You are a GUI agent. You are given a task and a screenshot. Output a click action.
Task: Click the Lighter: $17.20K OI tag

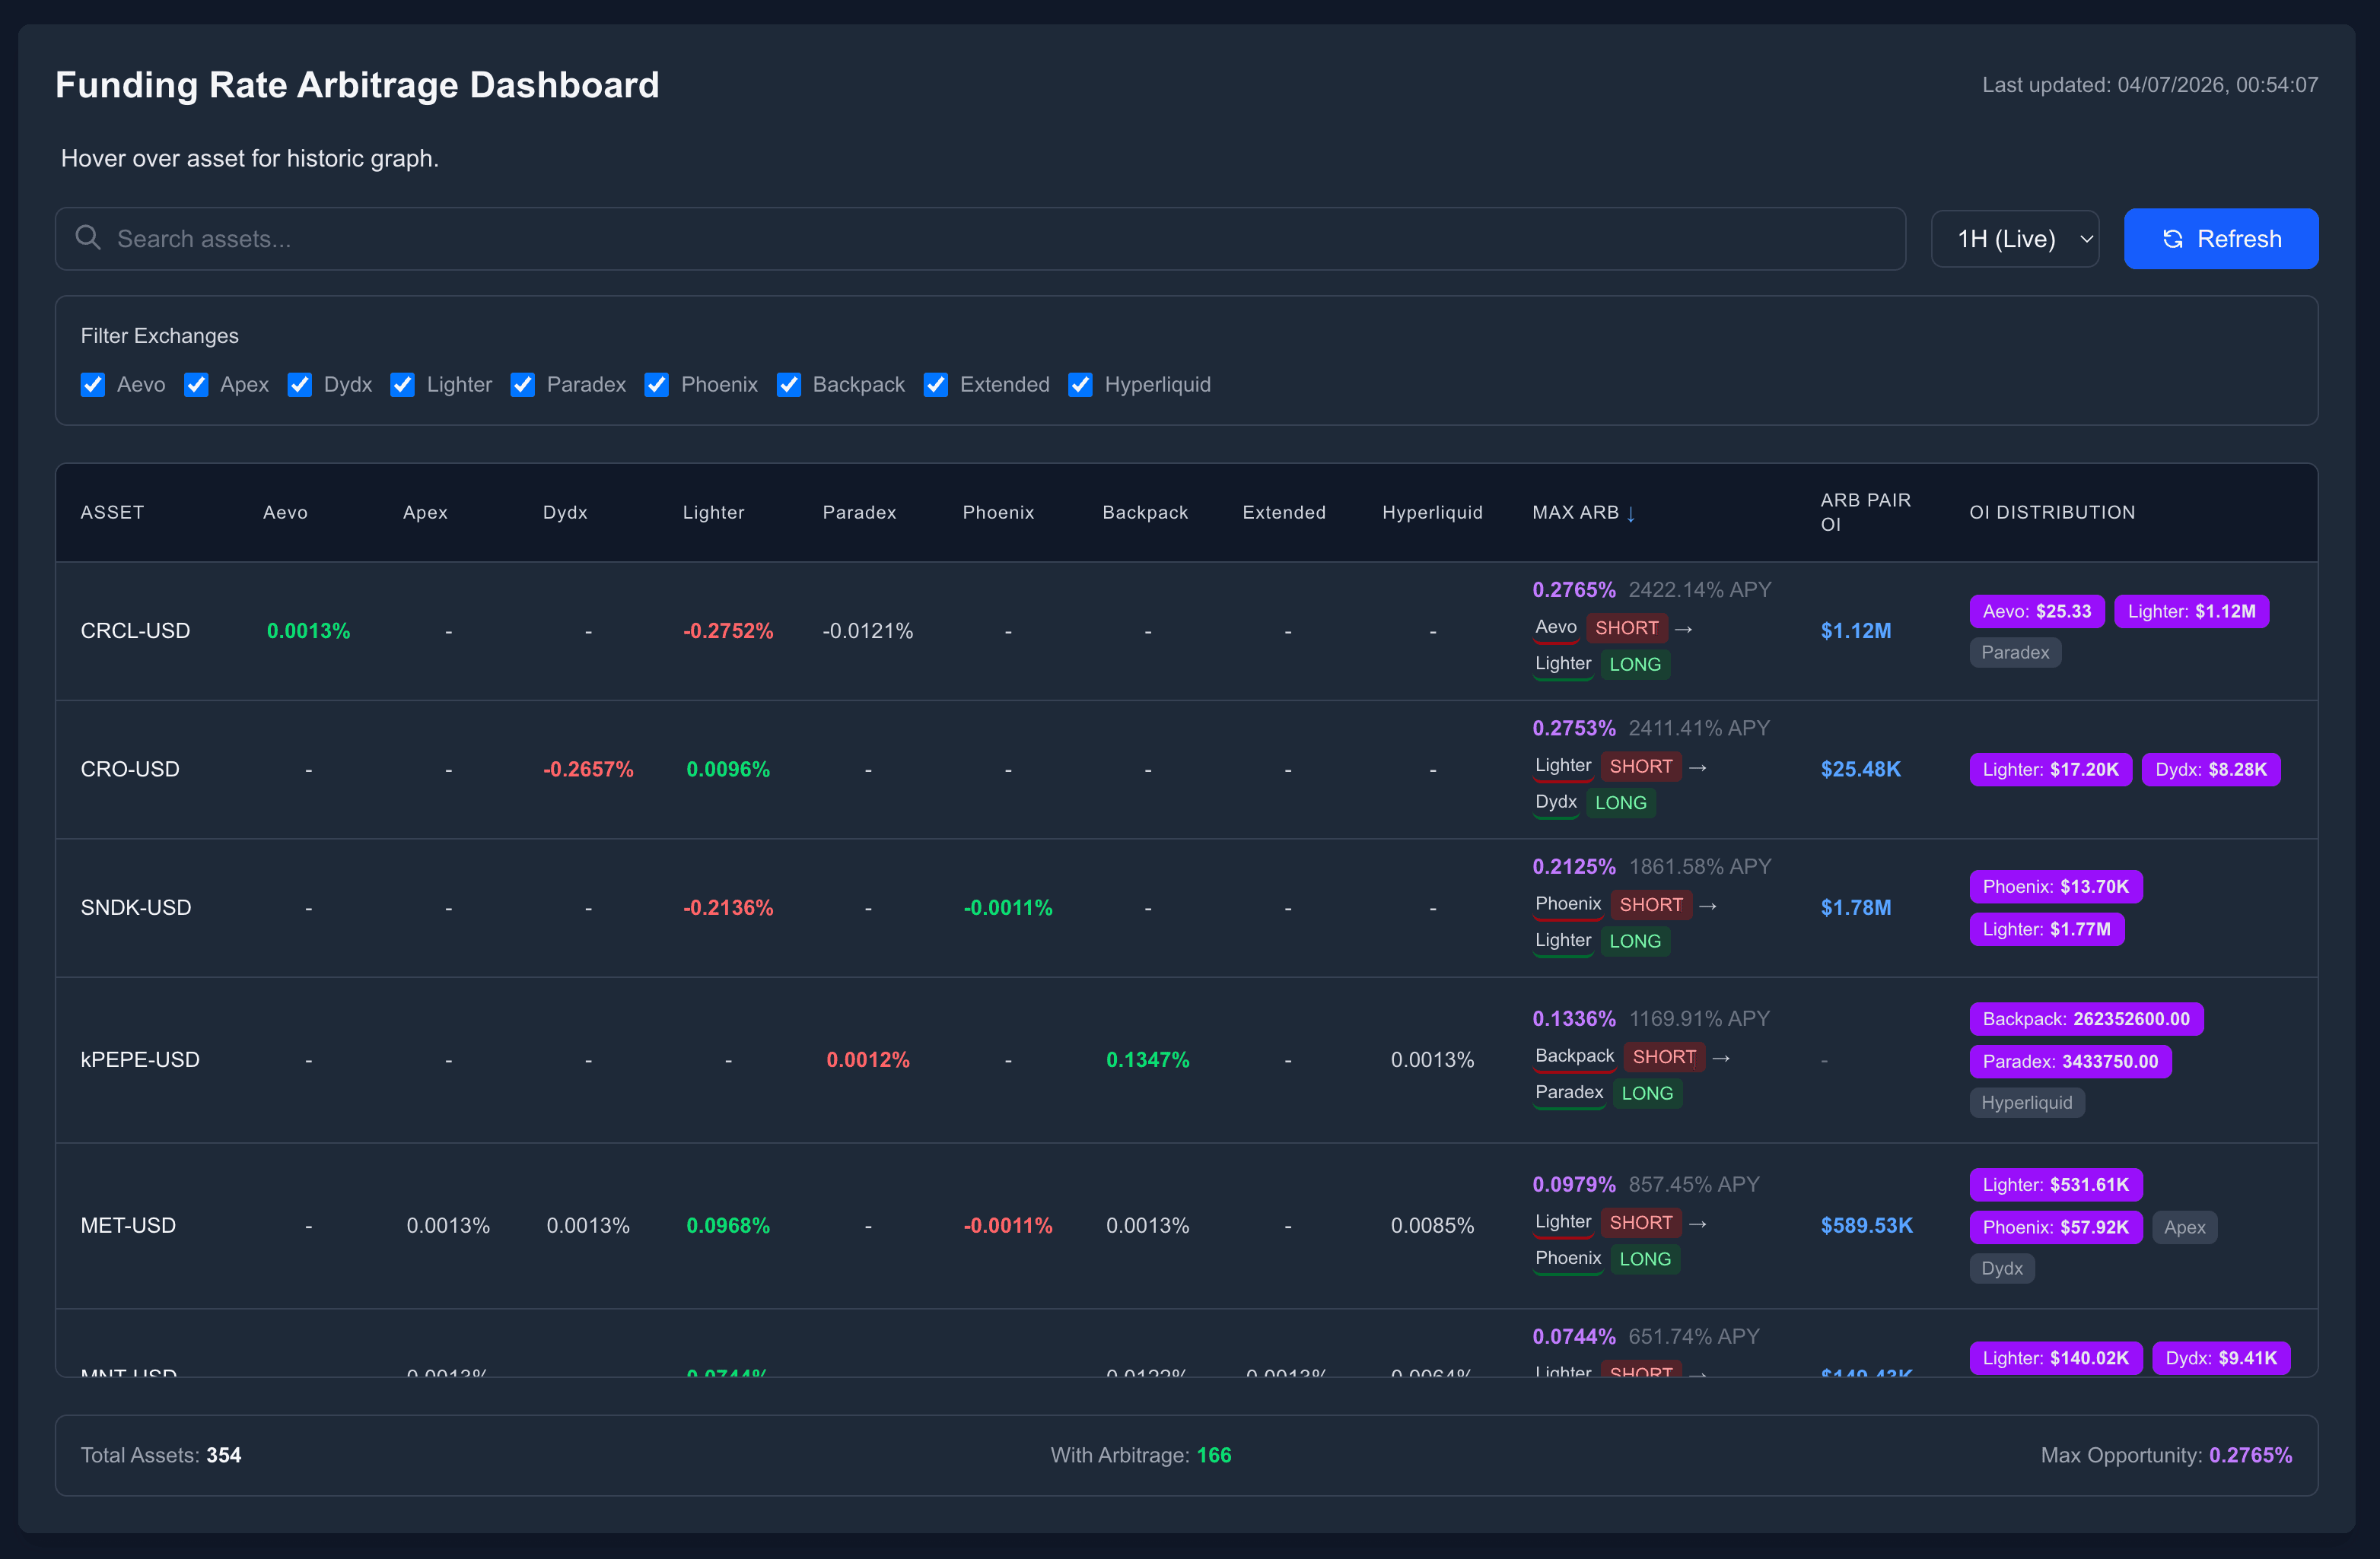coord(2050,770)
